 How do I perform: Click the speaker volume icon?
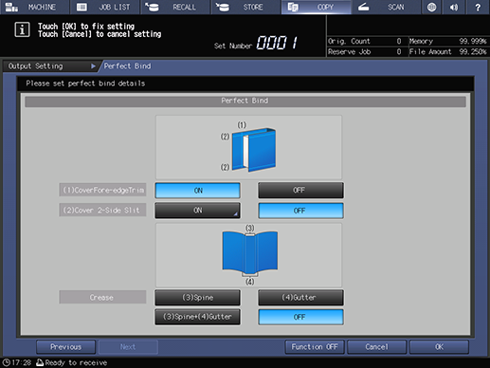[x=454, y=7]
